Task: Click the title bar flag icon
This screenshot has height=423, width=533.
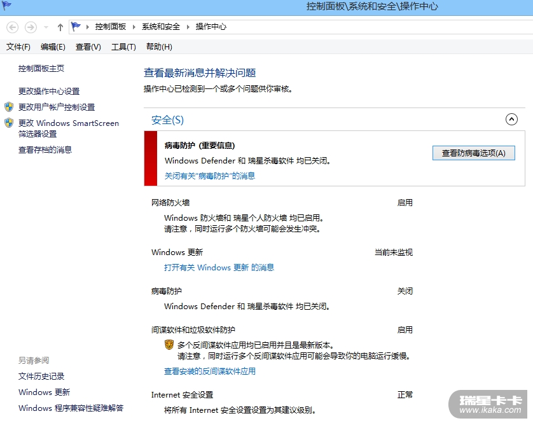Action: 6,6
